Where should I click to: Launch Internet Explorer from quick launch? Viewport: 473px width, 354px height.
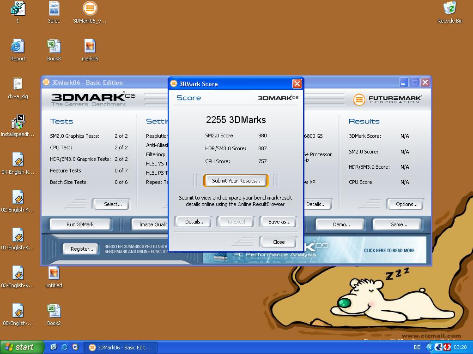[x=64, y=347]
